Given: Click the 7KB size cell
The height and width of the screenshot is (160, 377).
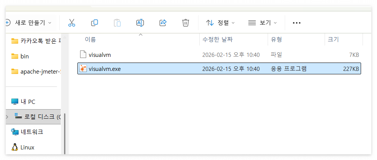Looking at the screenshot, I should click(354, 55).
